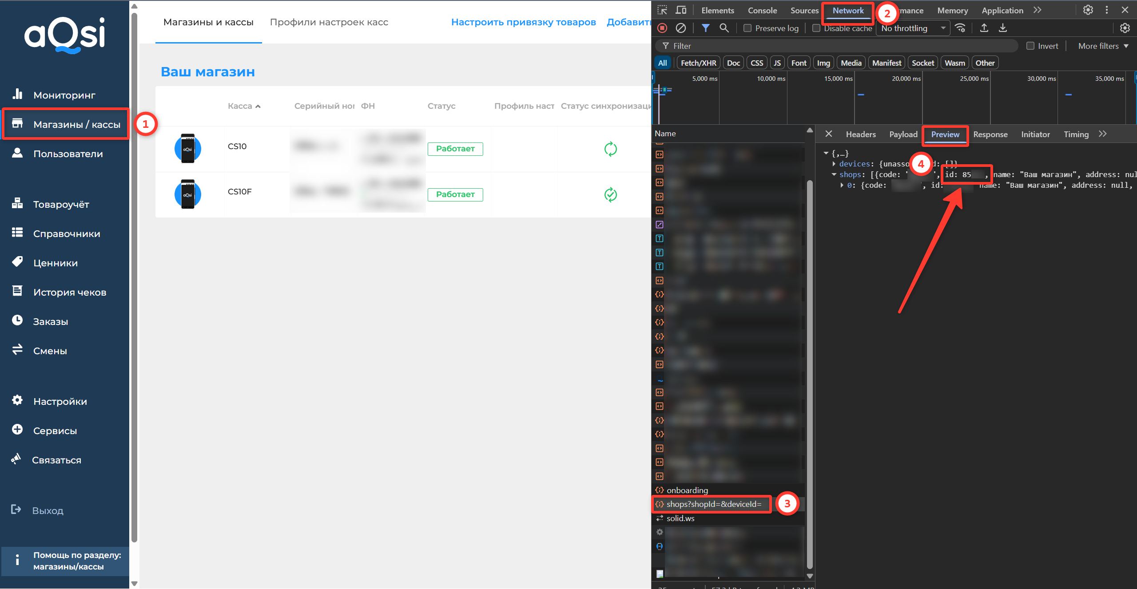
Task: Open the Профили настроек касс tab
Action: (329, 22)
